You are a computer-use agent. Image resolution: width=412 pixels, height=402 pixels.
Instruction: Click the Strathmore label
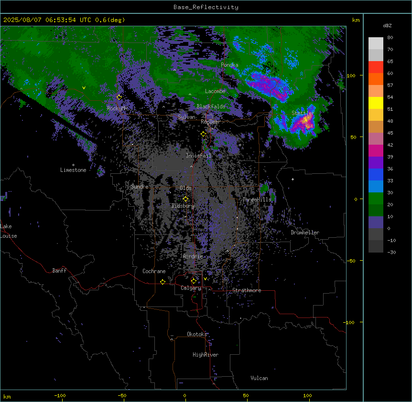(247, 290)
